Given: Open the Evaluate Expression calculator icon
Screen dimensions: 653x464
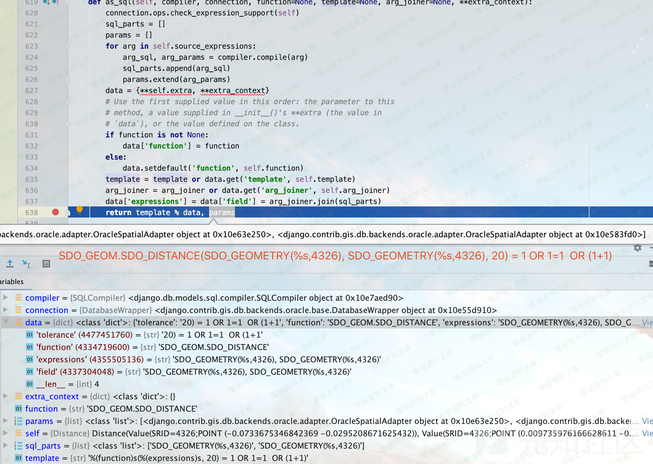Looking at the screenshot, I should tap(46, 264).
